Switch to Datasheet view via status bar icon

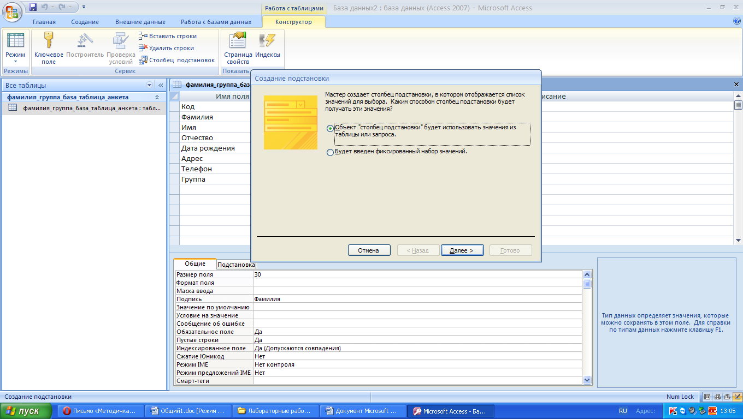[707, 397]
